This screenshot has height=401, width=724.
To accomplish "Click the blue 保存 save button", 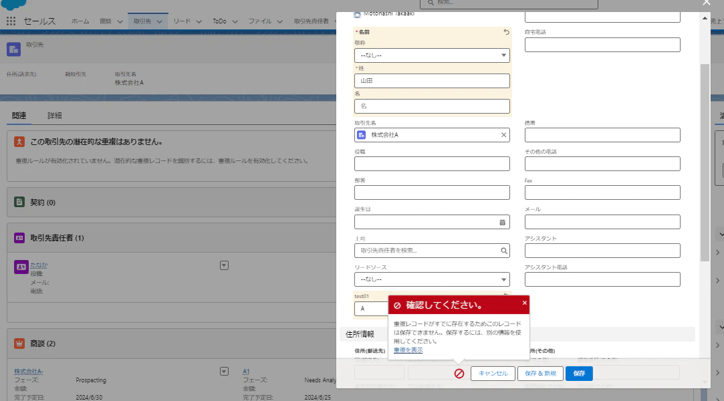I will [x=579, y=374].
